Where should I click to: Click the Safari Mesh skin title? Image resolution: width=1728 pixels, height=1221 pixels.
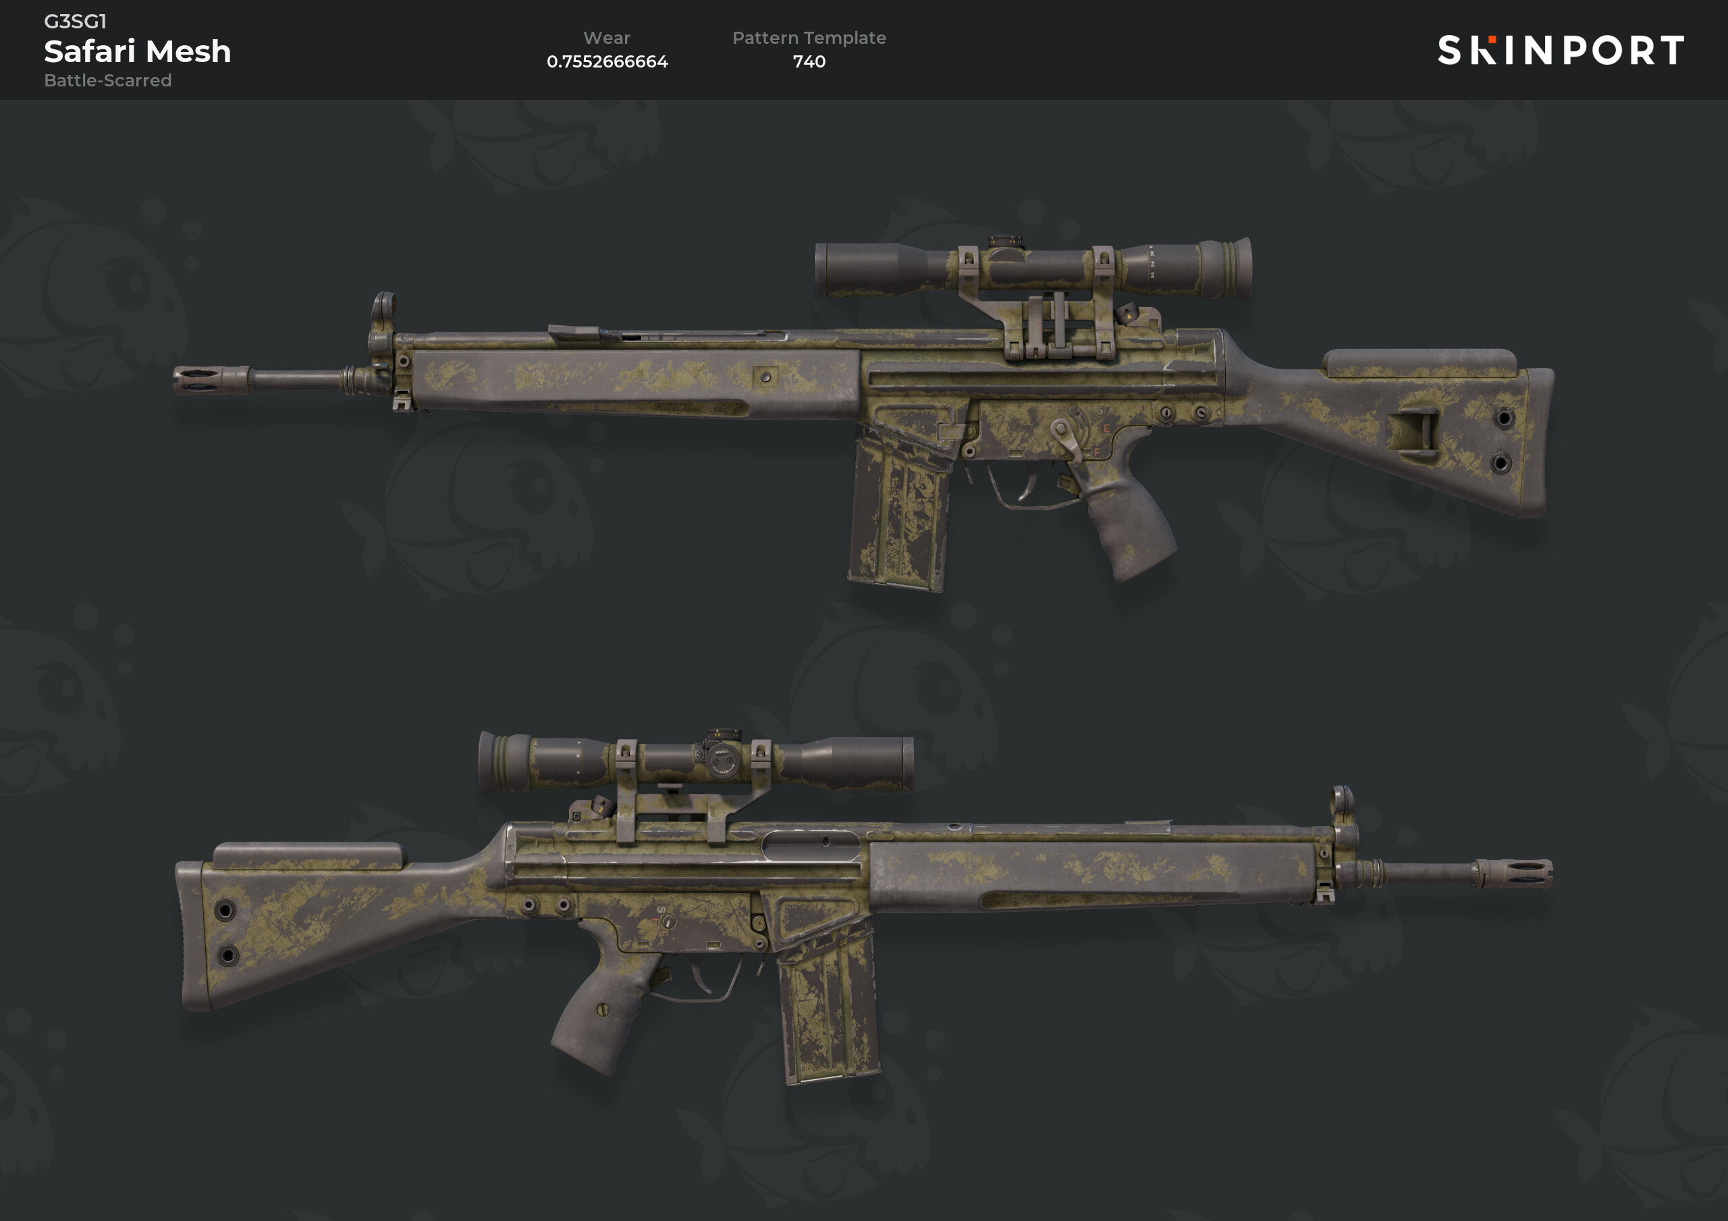(138, 51)
